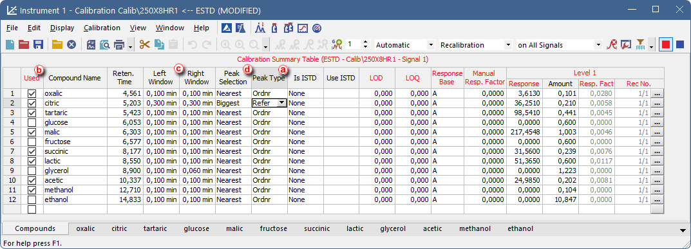691x249 pixels.
Task: Switch to the glycerol tab
Action: (393, 229)
